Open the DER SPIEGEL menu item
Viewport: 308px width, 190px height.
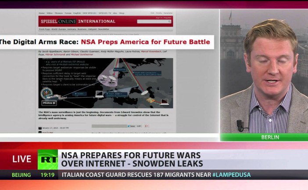click(90, 13)
